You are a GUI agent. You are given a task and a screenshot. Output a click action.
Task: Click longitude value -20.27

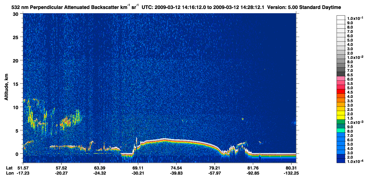click(x=61, y=173)
